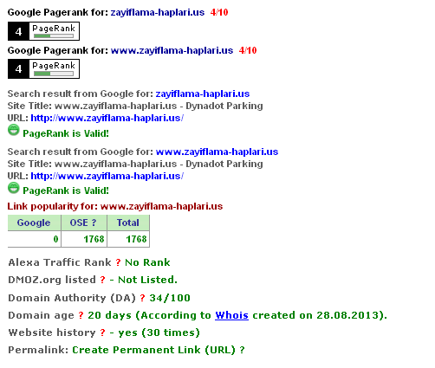Click the second Site Title Dynadot Parking line
The height and width of the screenshot is (368, 435).
click(135, 164)
